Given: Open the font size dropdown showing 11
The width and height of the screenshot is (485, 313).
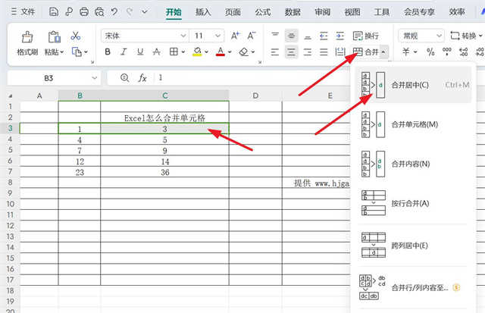Looking at the screenshot, I should click(x=207, y=36).
